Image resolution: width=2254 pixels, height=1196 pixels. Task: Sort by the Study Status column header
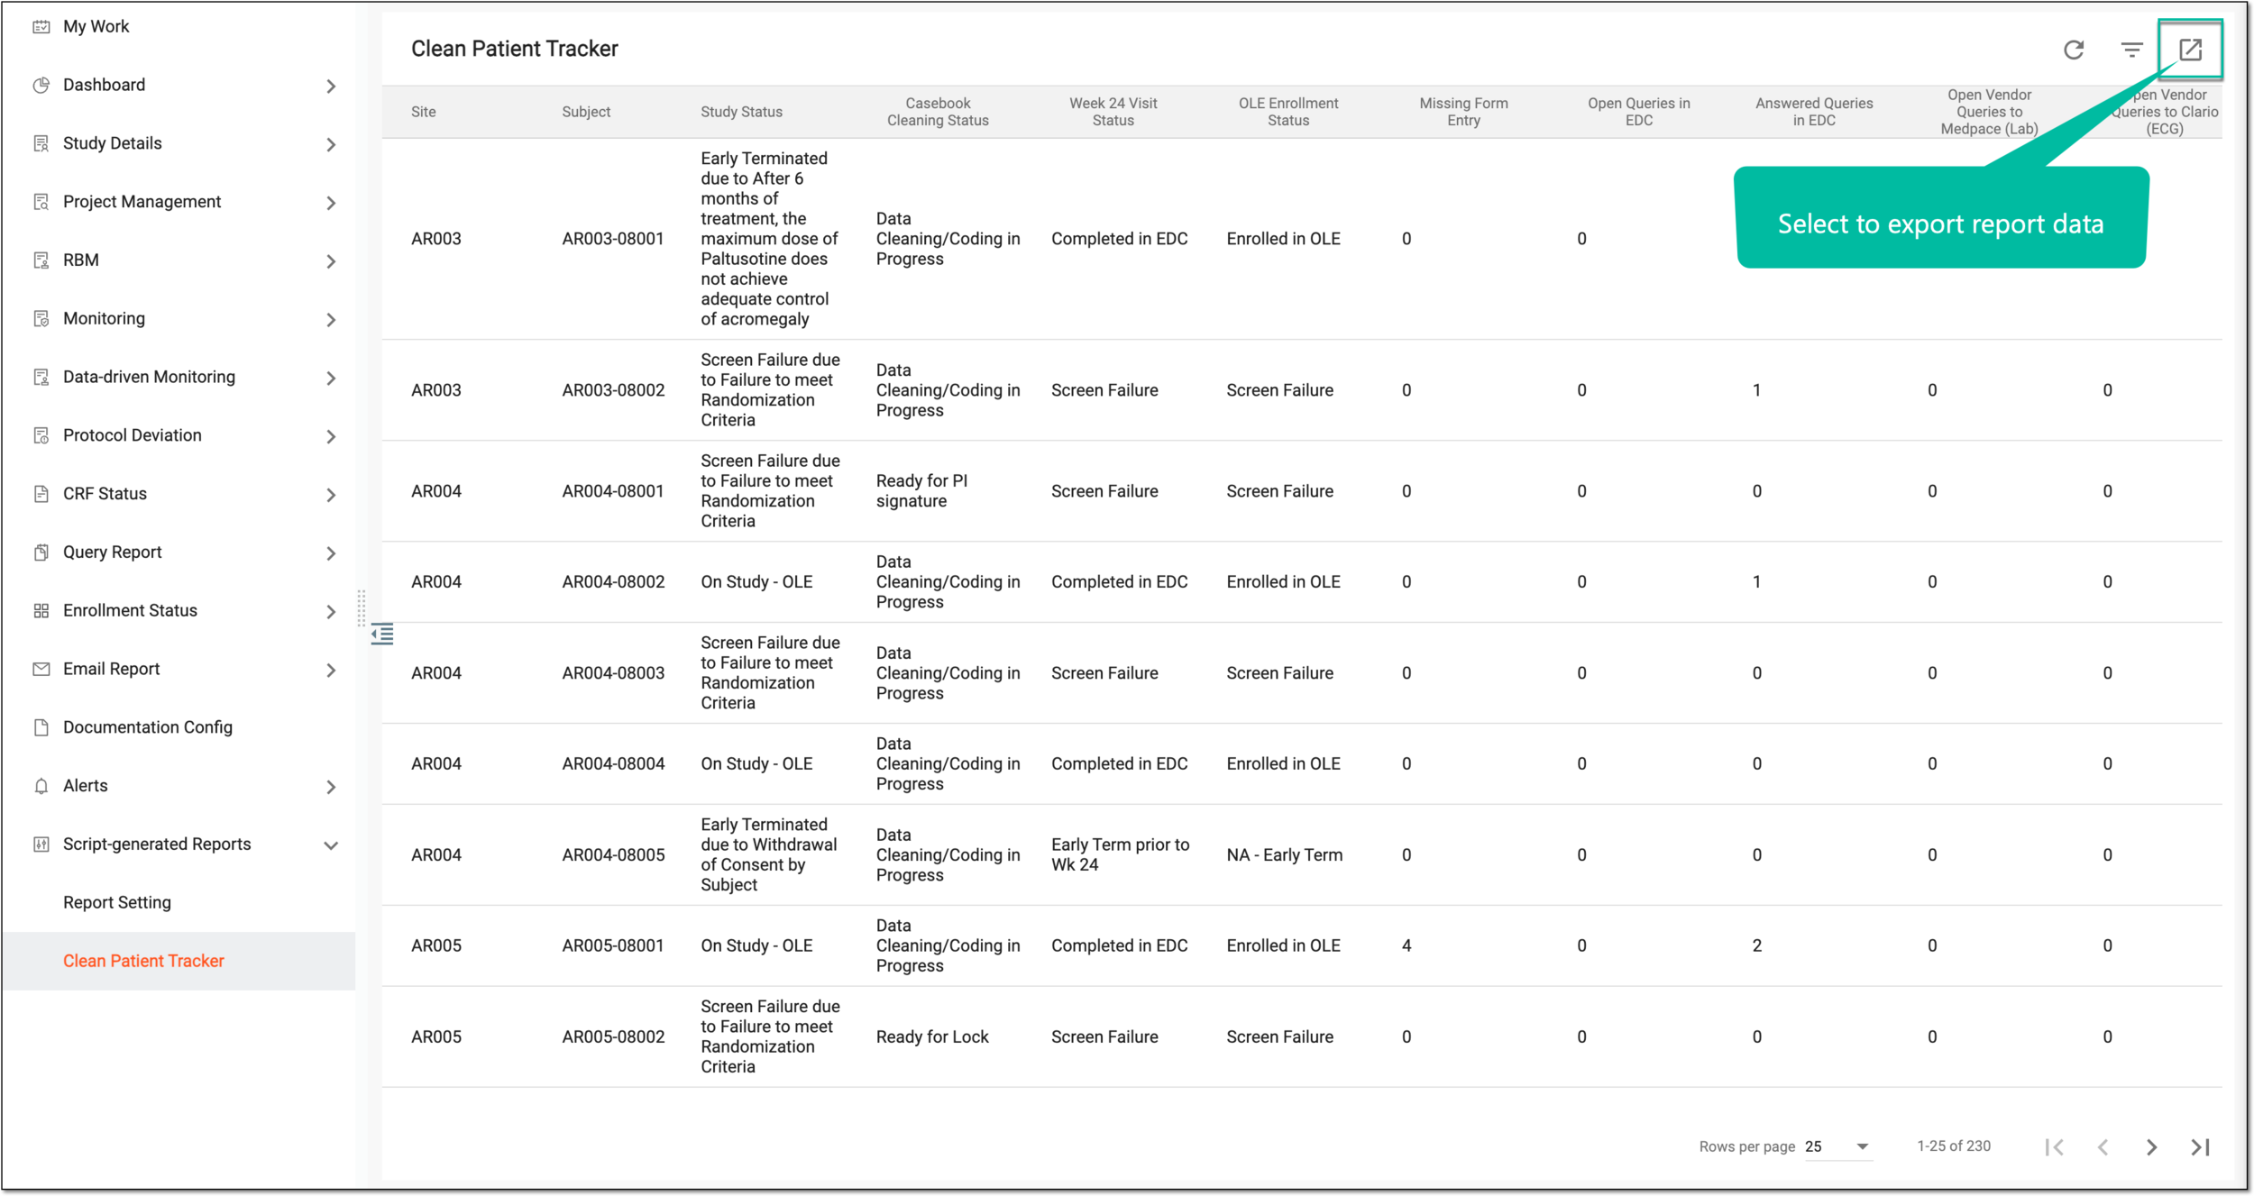tap(741, 112)
